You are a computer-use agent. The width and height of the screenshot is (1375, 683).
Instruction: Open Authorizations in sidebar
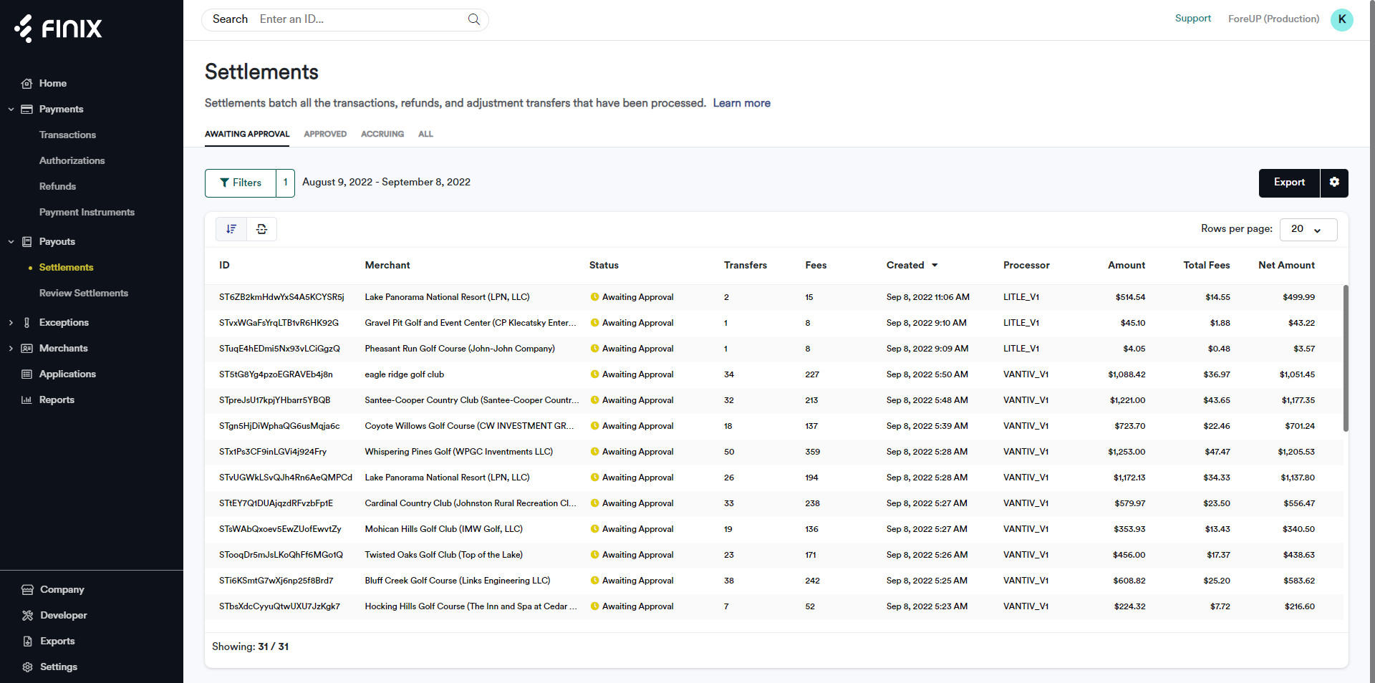pyautogui.click(x=72, y=161)
